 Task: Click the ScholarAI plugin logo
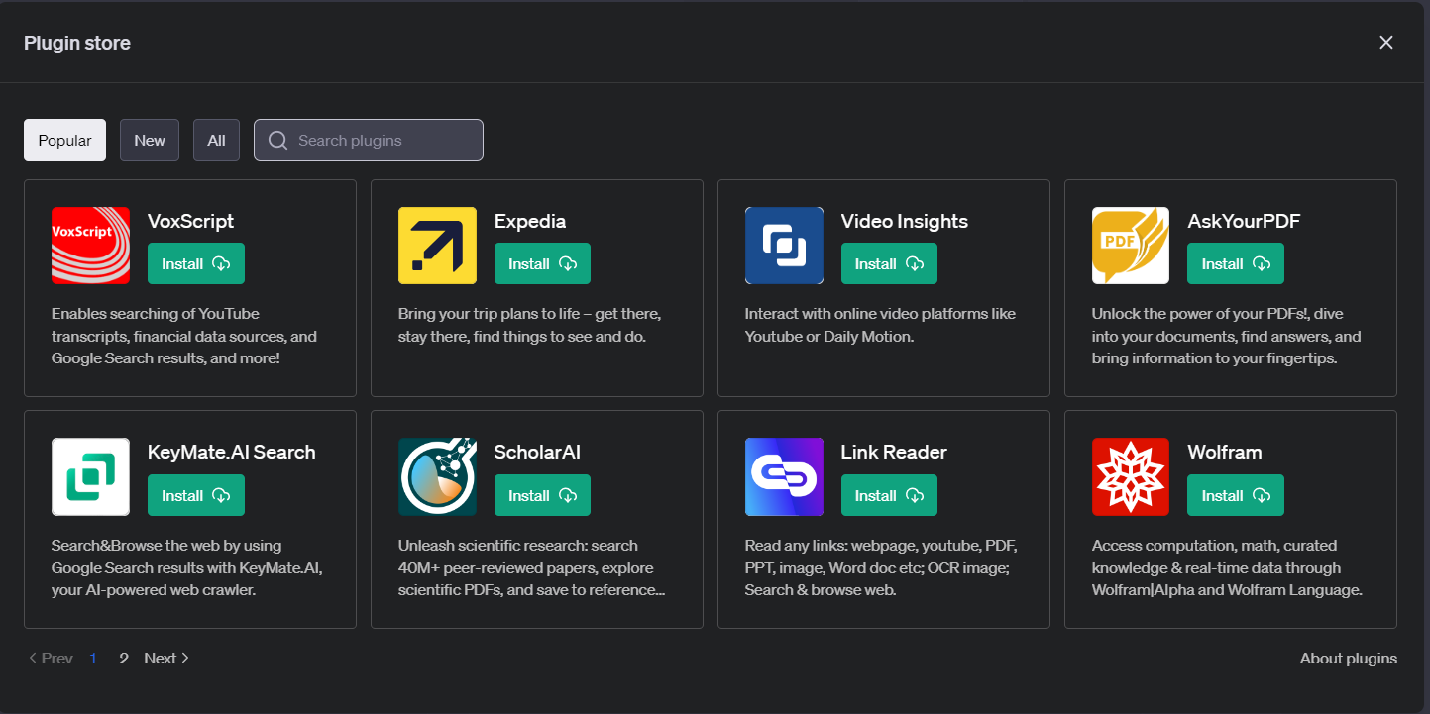coord(437,476)
